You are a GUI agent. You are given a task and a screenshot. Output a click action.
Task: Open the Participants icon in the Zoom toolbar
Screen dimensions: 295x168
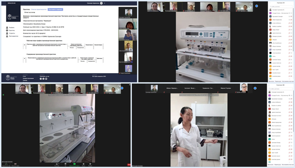[57, 164]
